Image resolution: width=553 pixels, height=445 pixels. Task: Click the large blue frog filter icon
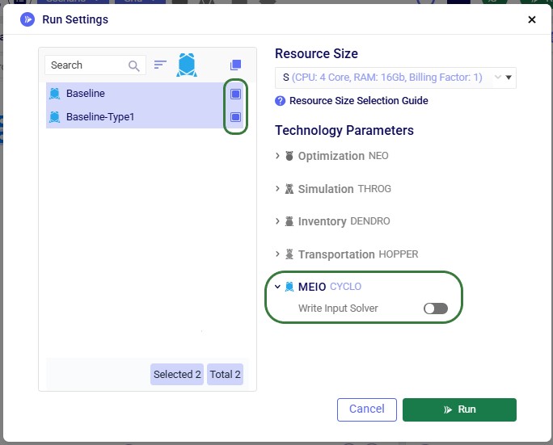pos(187,65)
